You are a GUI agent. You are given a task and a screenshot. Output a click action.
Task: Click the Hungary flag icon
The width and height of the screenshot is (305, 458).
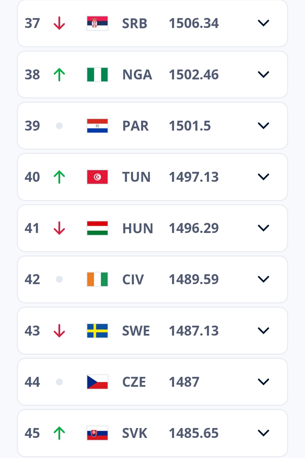(x=97, y=228)
